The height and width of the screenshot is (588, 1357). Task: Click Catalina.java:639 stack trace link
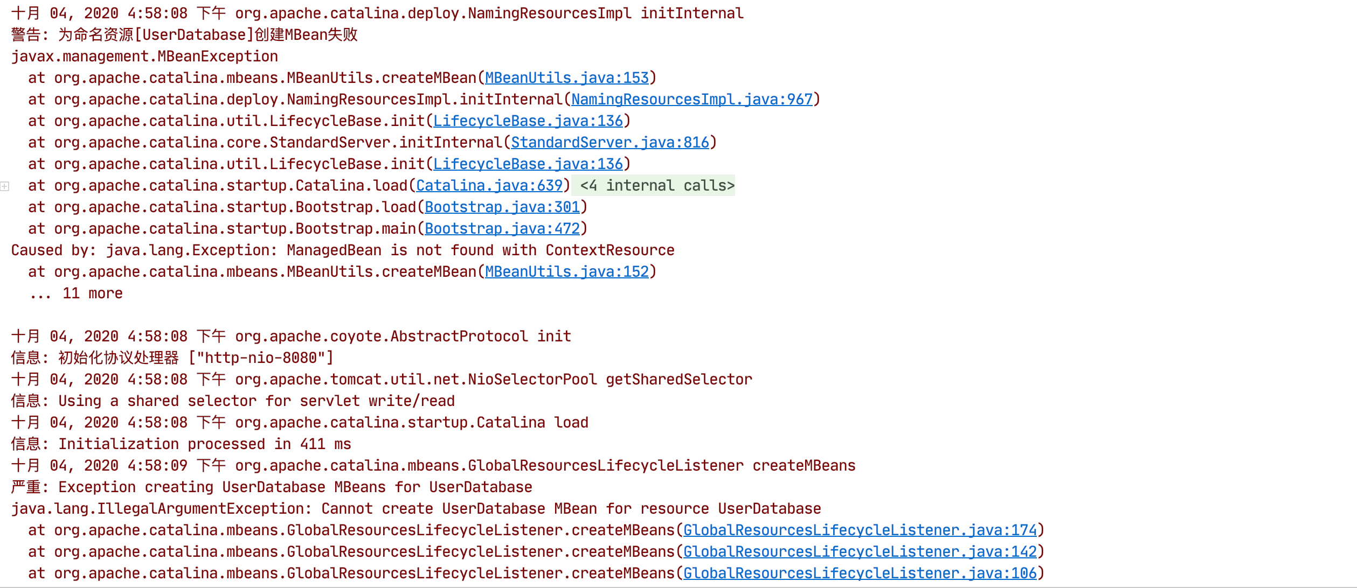point(489,186)
